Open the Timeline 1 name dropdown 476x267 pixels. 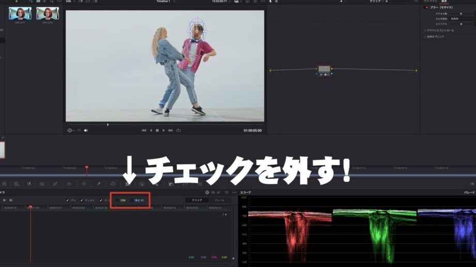coord(166,1)
